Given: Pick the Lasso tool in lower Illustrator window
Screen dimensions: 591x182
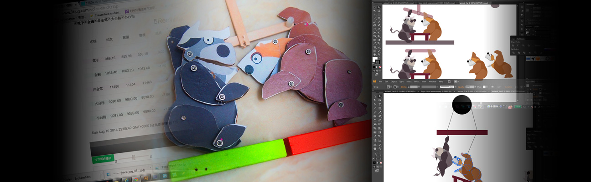Looking at the screenshot, I should 380,100.
